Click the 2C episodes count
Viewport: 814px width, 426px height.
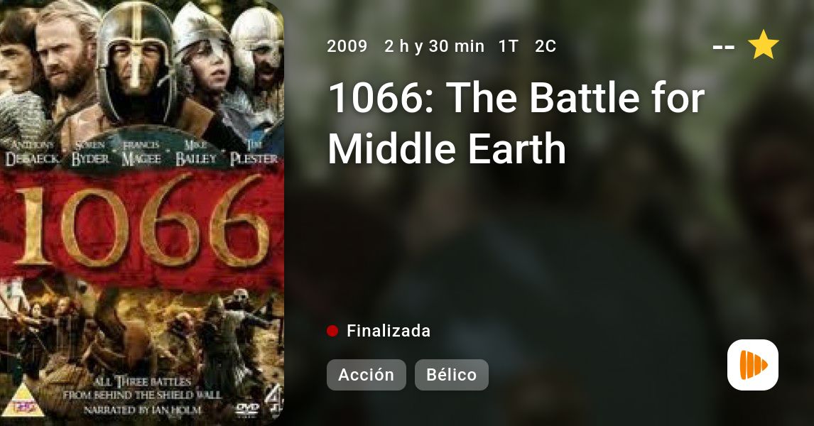tap(545, 46)
